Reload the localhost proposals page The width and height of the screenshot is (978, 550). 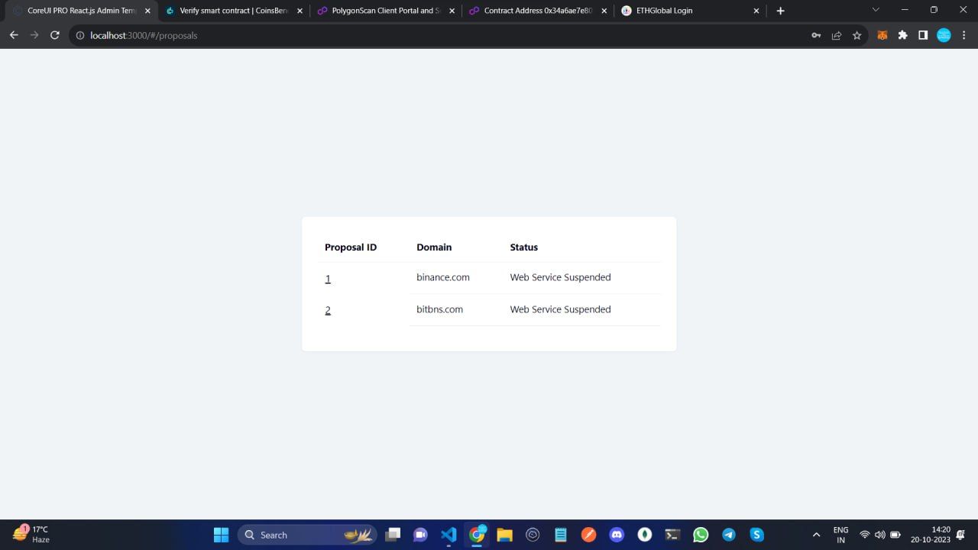(x=54, y=35)
